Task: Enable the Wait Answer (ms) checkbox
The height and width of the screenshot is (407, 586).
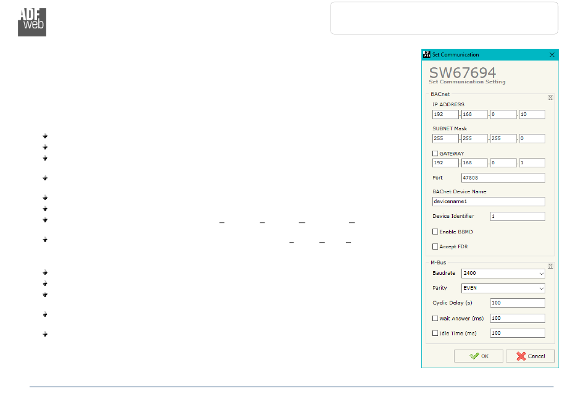Action: pos(435,318)
